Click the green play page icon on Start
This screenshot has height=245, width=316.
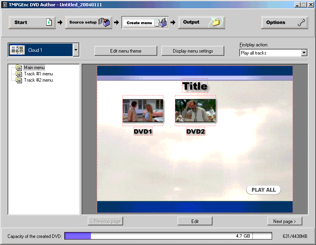pyautogui.click(x=49, y=22)
